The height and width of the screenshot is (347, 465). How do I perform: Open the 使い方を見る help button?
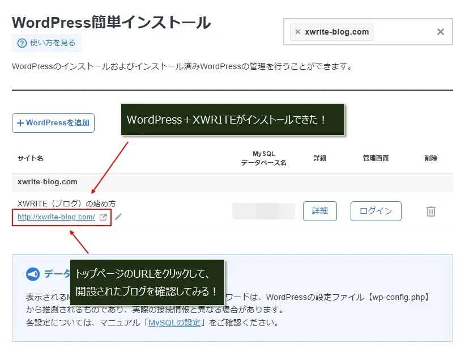[x=46, y=43]
